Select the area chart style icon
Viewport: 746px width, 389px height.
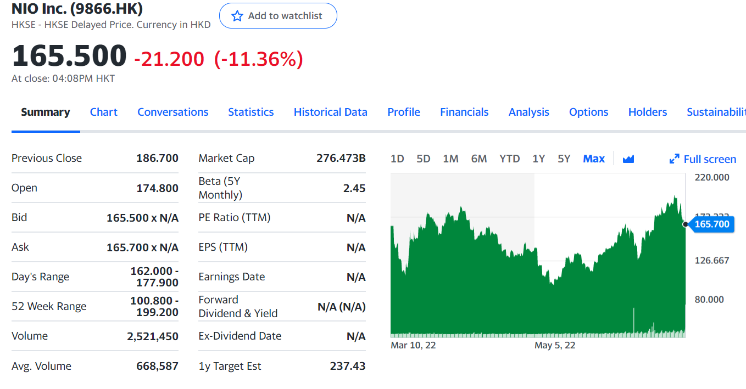pyautogui.click(x=628, y=158)
